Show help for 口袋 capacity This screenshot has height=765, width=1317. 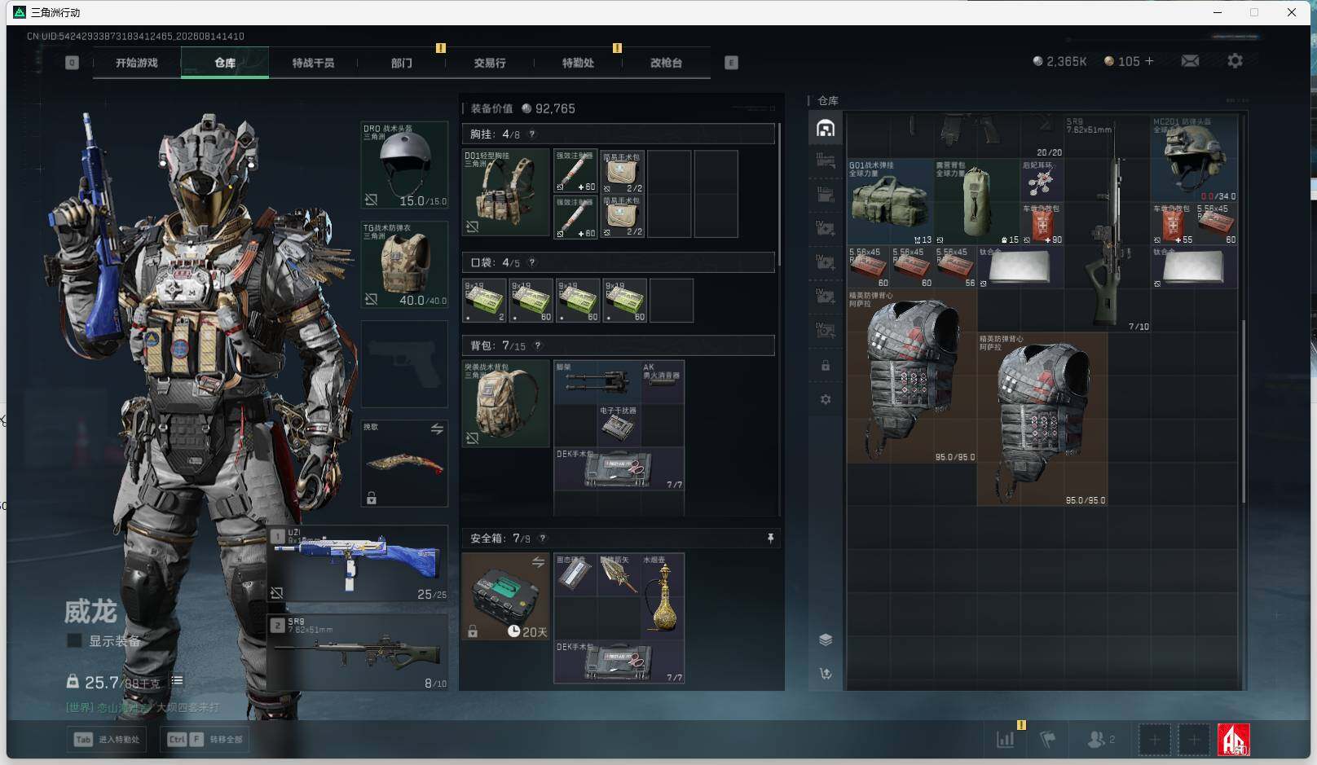[532, 262]
